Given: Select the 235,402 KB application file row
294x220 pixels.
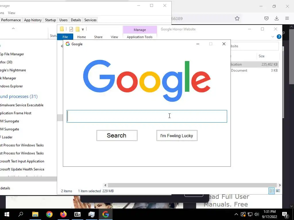Looking at the screenshot, I should 254,64.
